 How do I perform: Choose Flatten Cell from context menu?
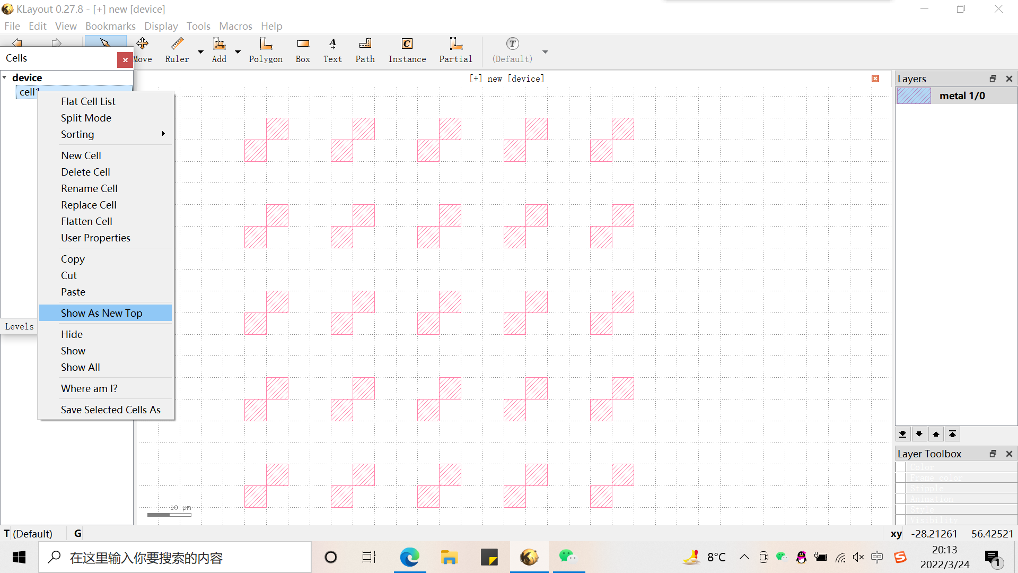point(86,221)
